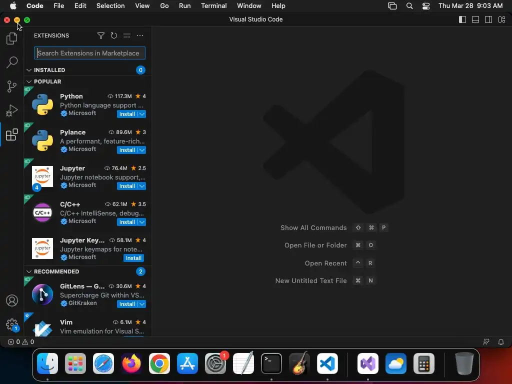Launch Firefox from the Dock
512x384 pixels.
(131, 363)
